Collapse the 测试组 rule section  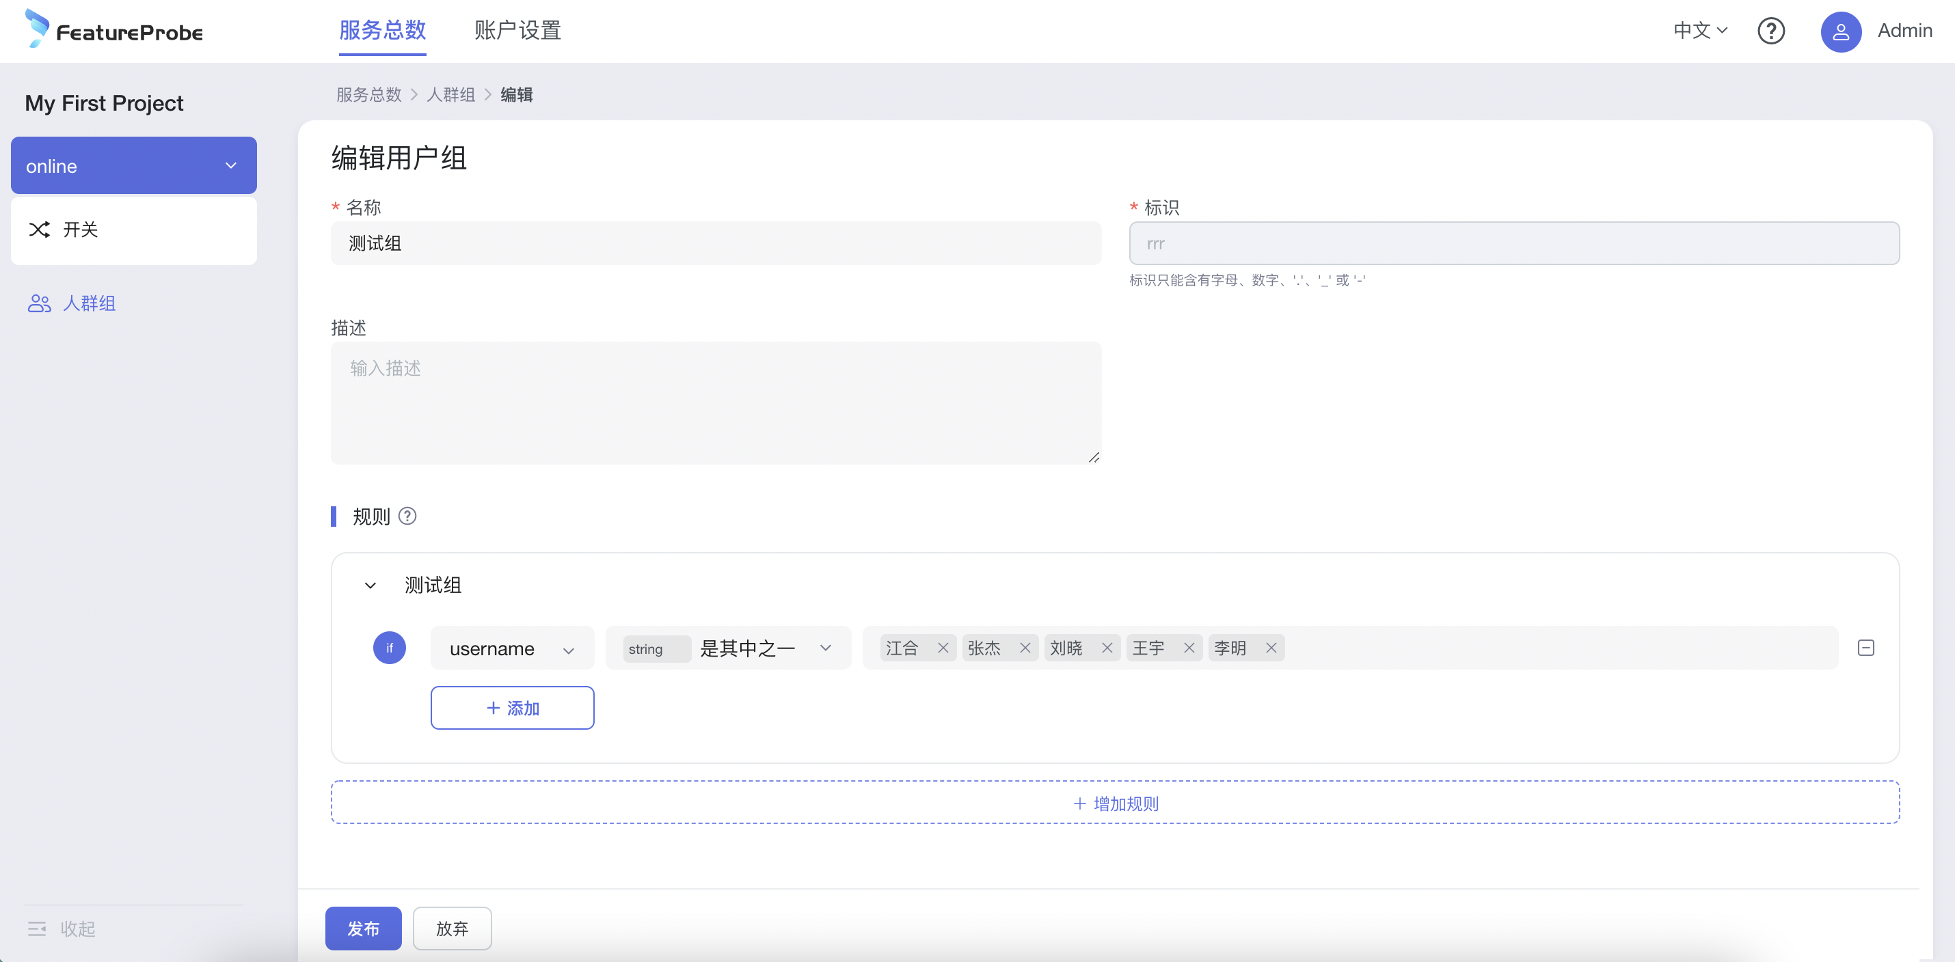(370, 585)
